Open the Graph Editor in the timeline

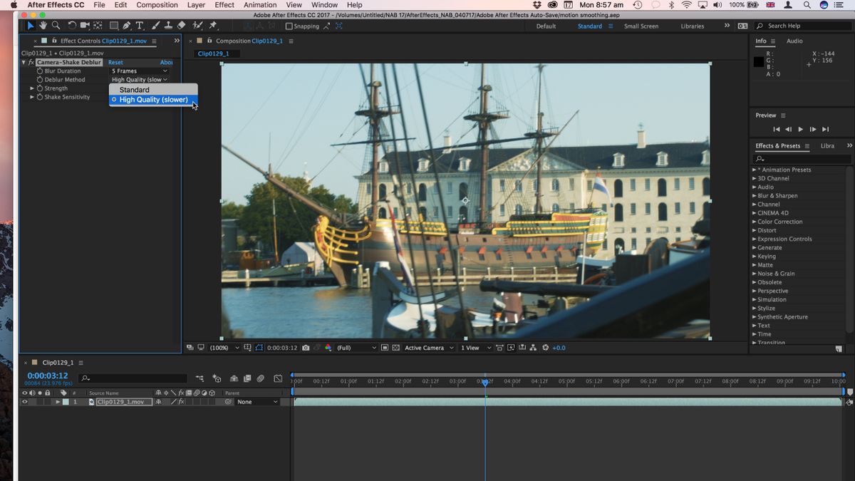tap(278, 378)
